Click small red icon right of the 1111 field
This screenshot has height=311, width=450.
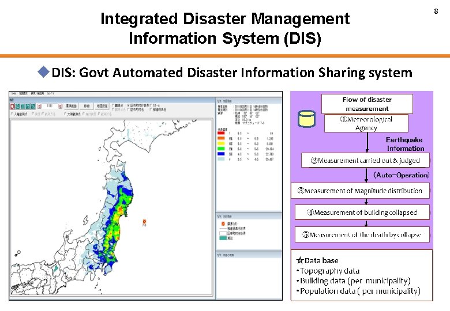tap(60, 106)
